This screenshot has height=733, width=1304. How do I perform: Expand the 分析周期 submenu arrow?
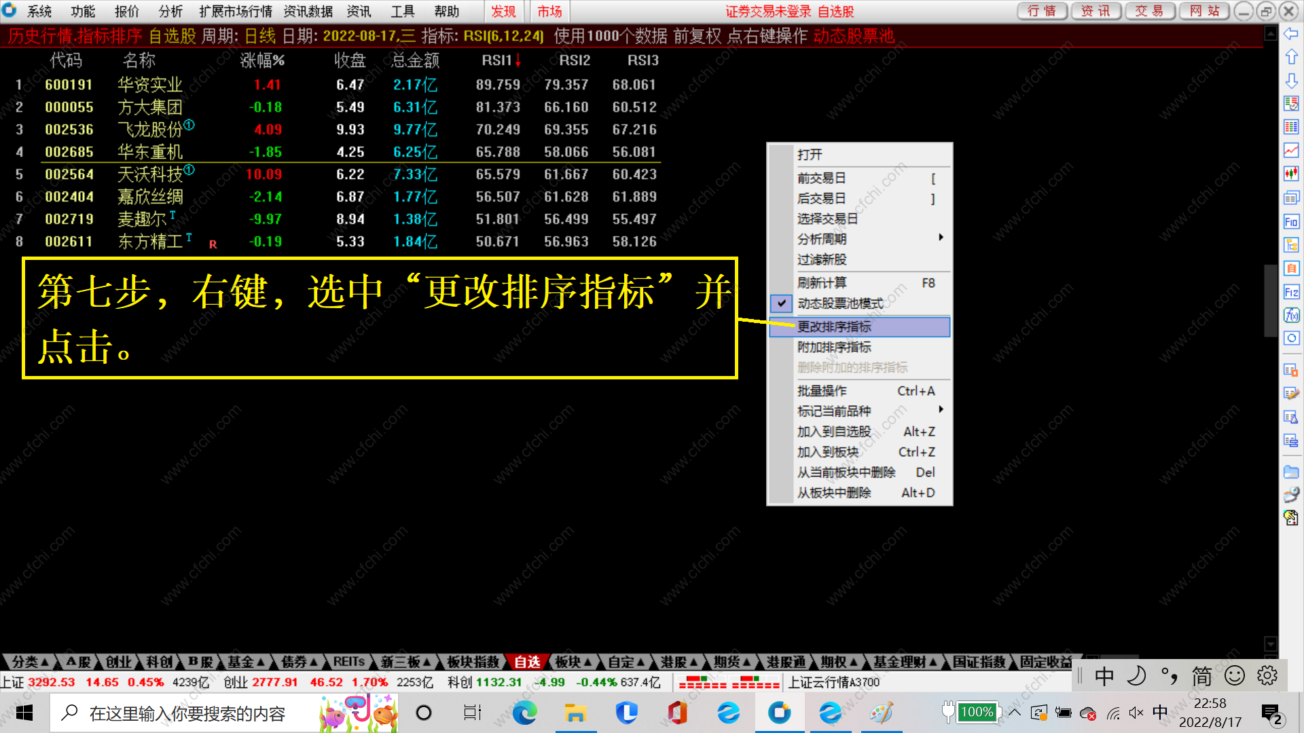point(941,238)
